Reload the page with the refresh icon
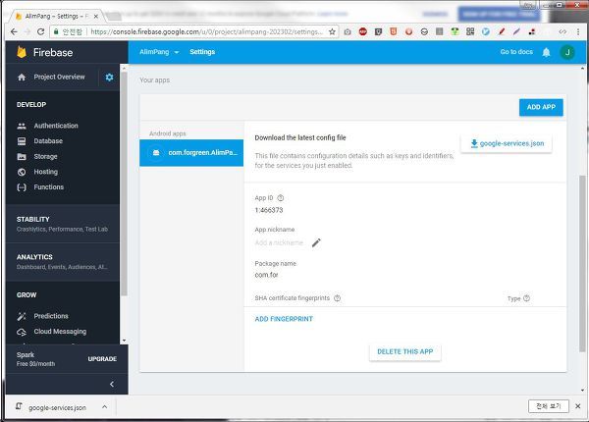589x422 pixels. click(40, 32)
